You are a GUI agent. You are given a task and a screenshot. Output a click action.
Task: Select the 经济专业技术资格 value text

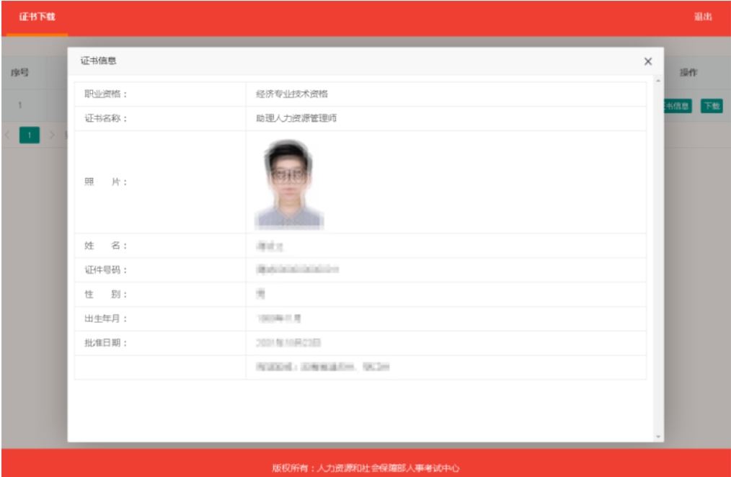click(292, 94)
